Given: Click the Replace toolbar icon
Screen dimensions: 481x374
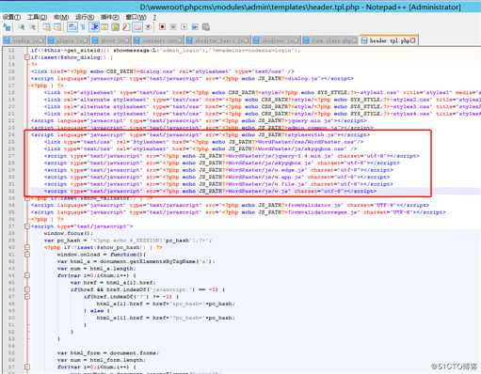Looking at the screenshot, I should (x=7, y=27).
